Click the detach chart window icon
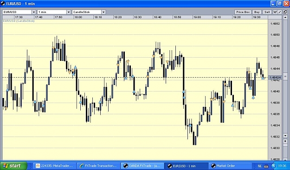 coord(285,12)
